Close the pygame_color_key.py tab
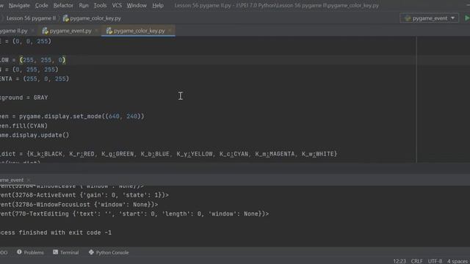 170,31
